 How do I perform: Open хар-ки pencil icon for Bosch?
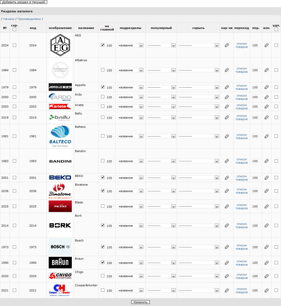(227, 247)
